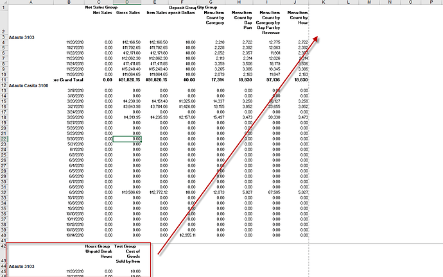Image resolution: width=443 pixels, height=277 pixels.
Task: Click 'Adauto 3103' cell in row 44
Action: 21,266
